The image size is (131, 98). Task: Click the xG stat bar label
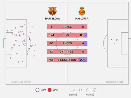tap(67, 35)
